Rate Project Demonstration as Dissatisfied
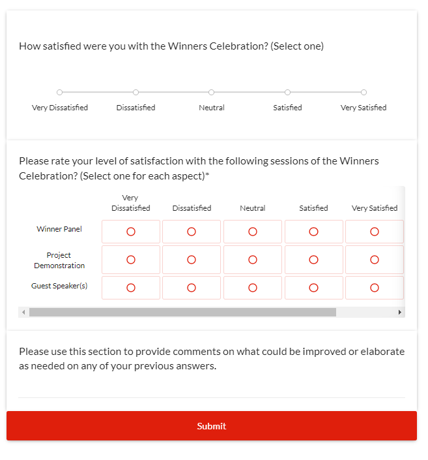The width and height of the screenshot is (428, 460). [192, 260]
